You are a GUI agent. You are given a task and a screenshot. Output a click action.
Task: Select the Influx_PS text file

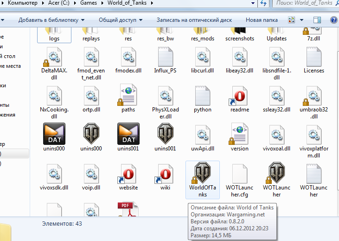[x=166, y=61]
